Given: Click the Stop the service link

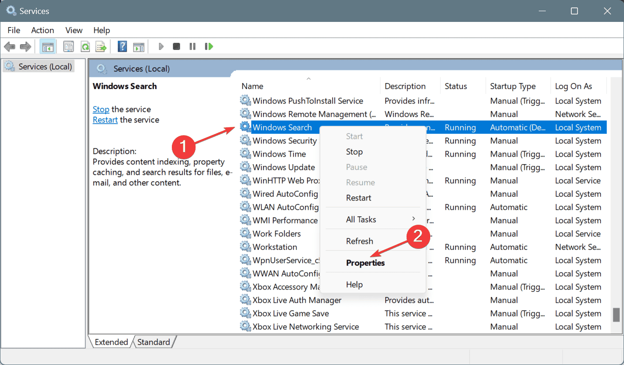Looking at the screenshot, I should pos(101,109).
